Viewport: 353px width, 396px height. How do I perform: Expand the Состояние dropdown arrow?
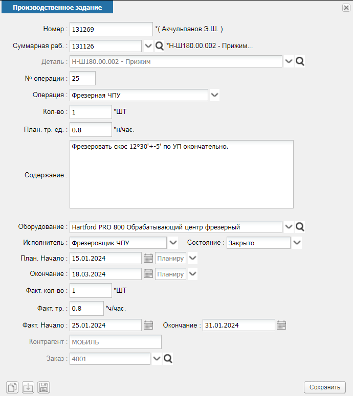pos(297,243)
